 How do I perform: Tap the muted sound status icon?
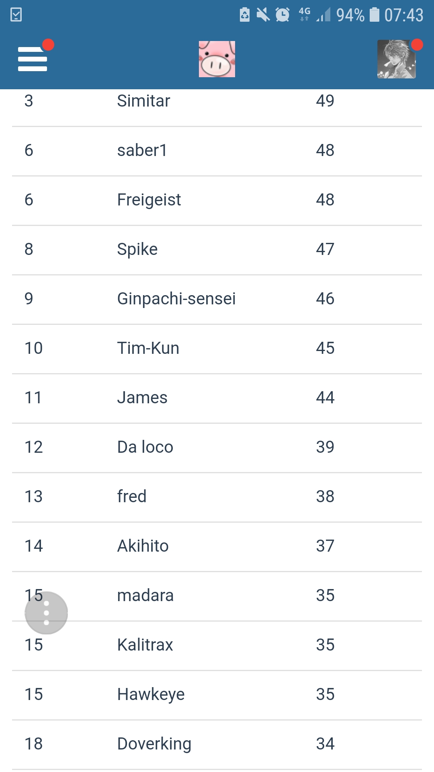pyautogui.click(x=263, y=15)
